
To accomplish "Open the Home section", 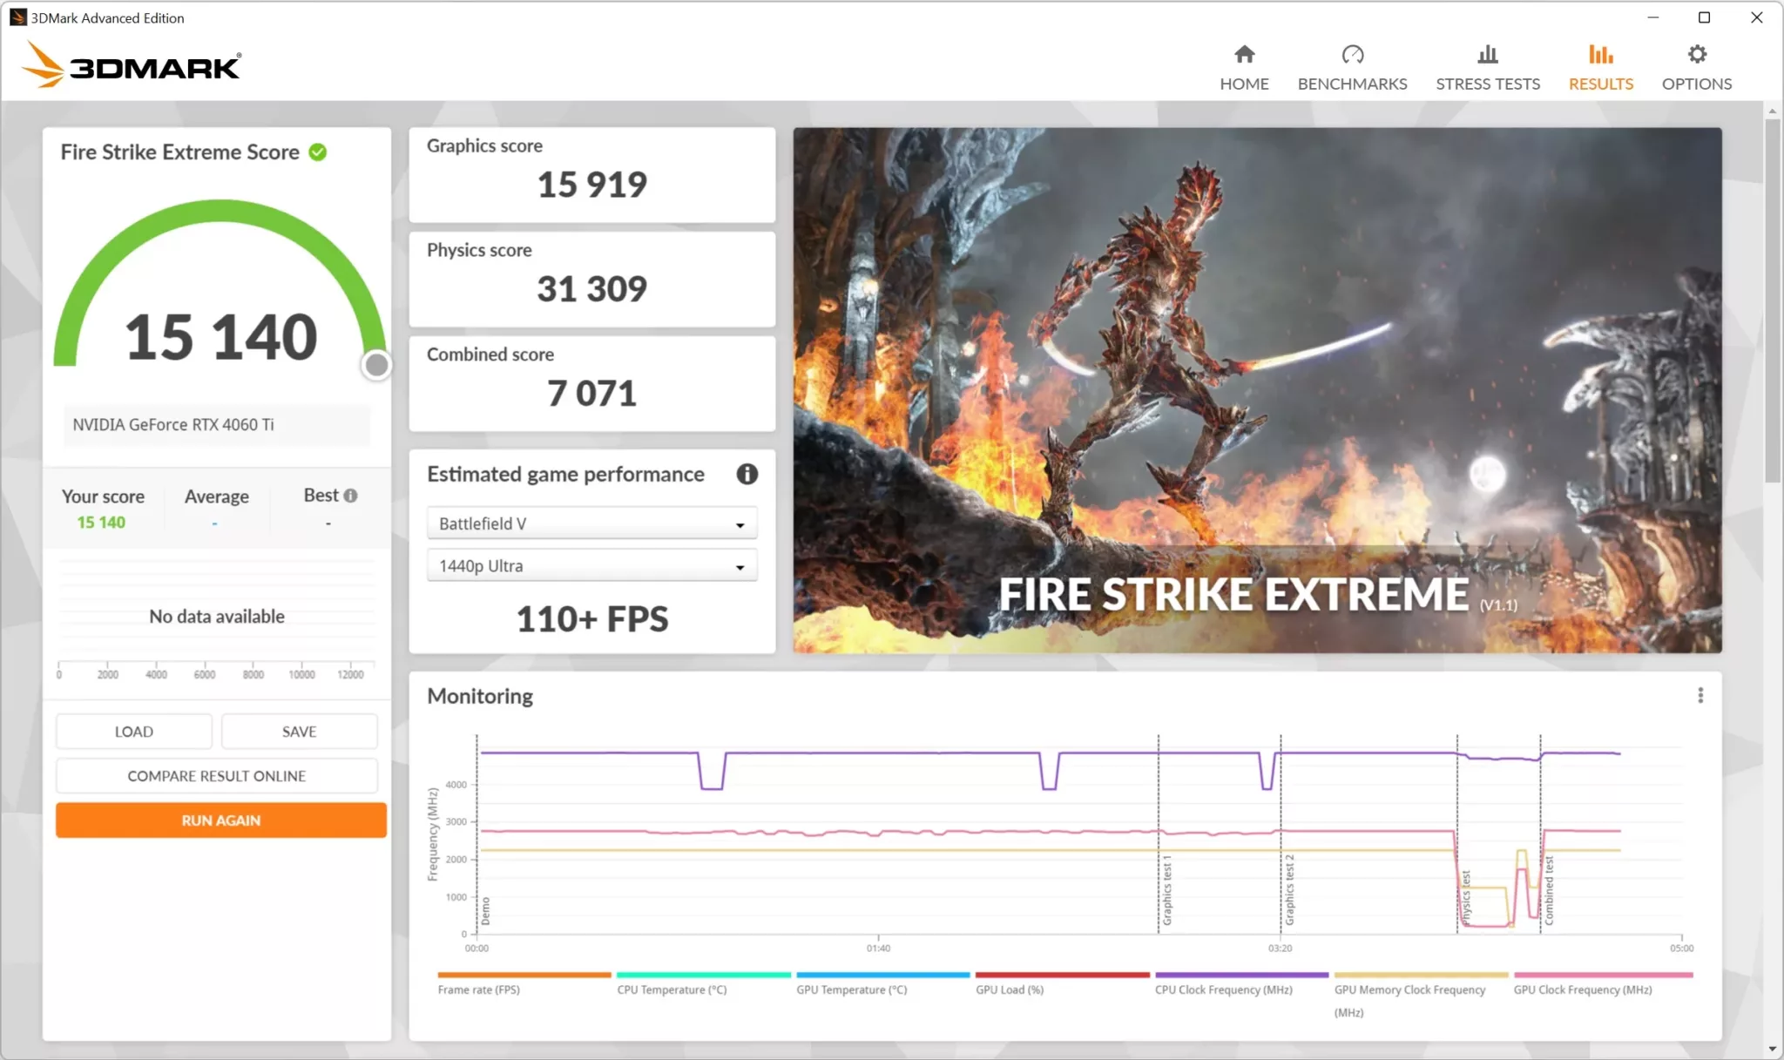I will 1244,66.
